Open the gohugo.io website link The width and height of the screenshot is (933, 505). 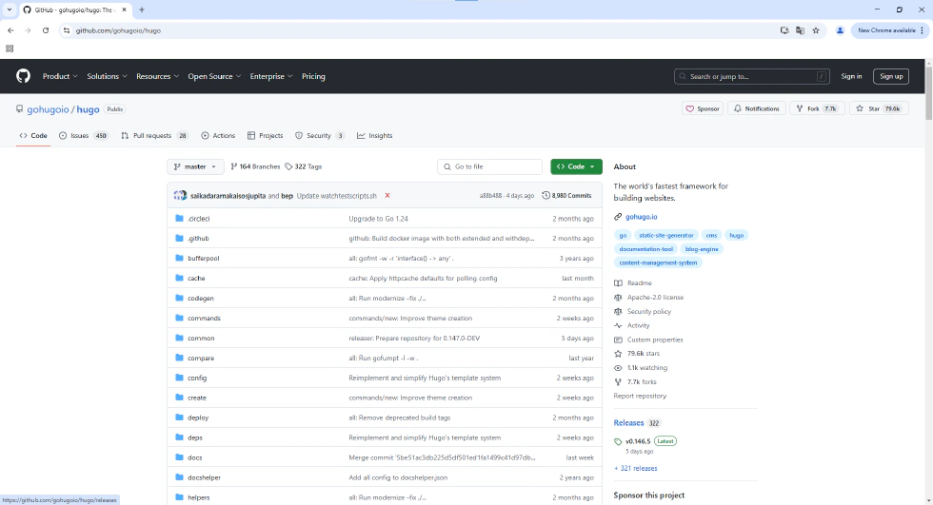pyautogui.click(x=641, y=217)
